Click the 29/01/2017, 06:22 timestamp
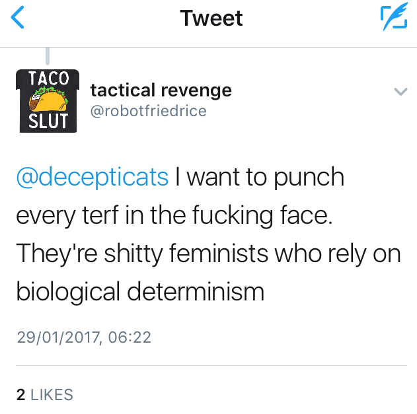This screenshot has height=414, width=417. click(84, 337)
